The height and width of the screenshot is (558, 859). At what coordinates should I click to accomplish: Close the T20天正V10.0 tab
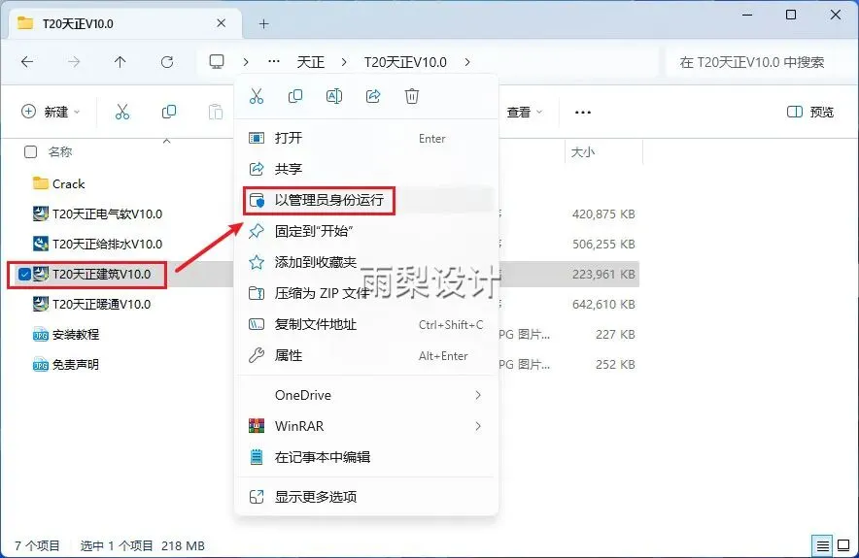(x=222, y=23)
